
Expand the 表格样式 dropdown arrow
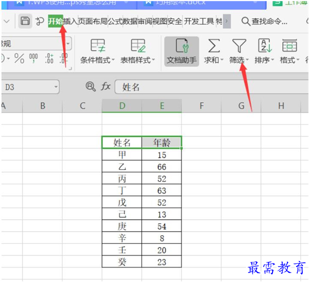(153, 60)
